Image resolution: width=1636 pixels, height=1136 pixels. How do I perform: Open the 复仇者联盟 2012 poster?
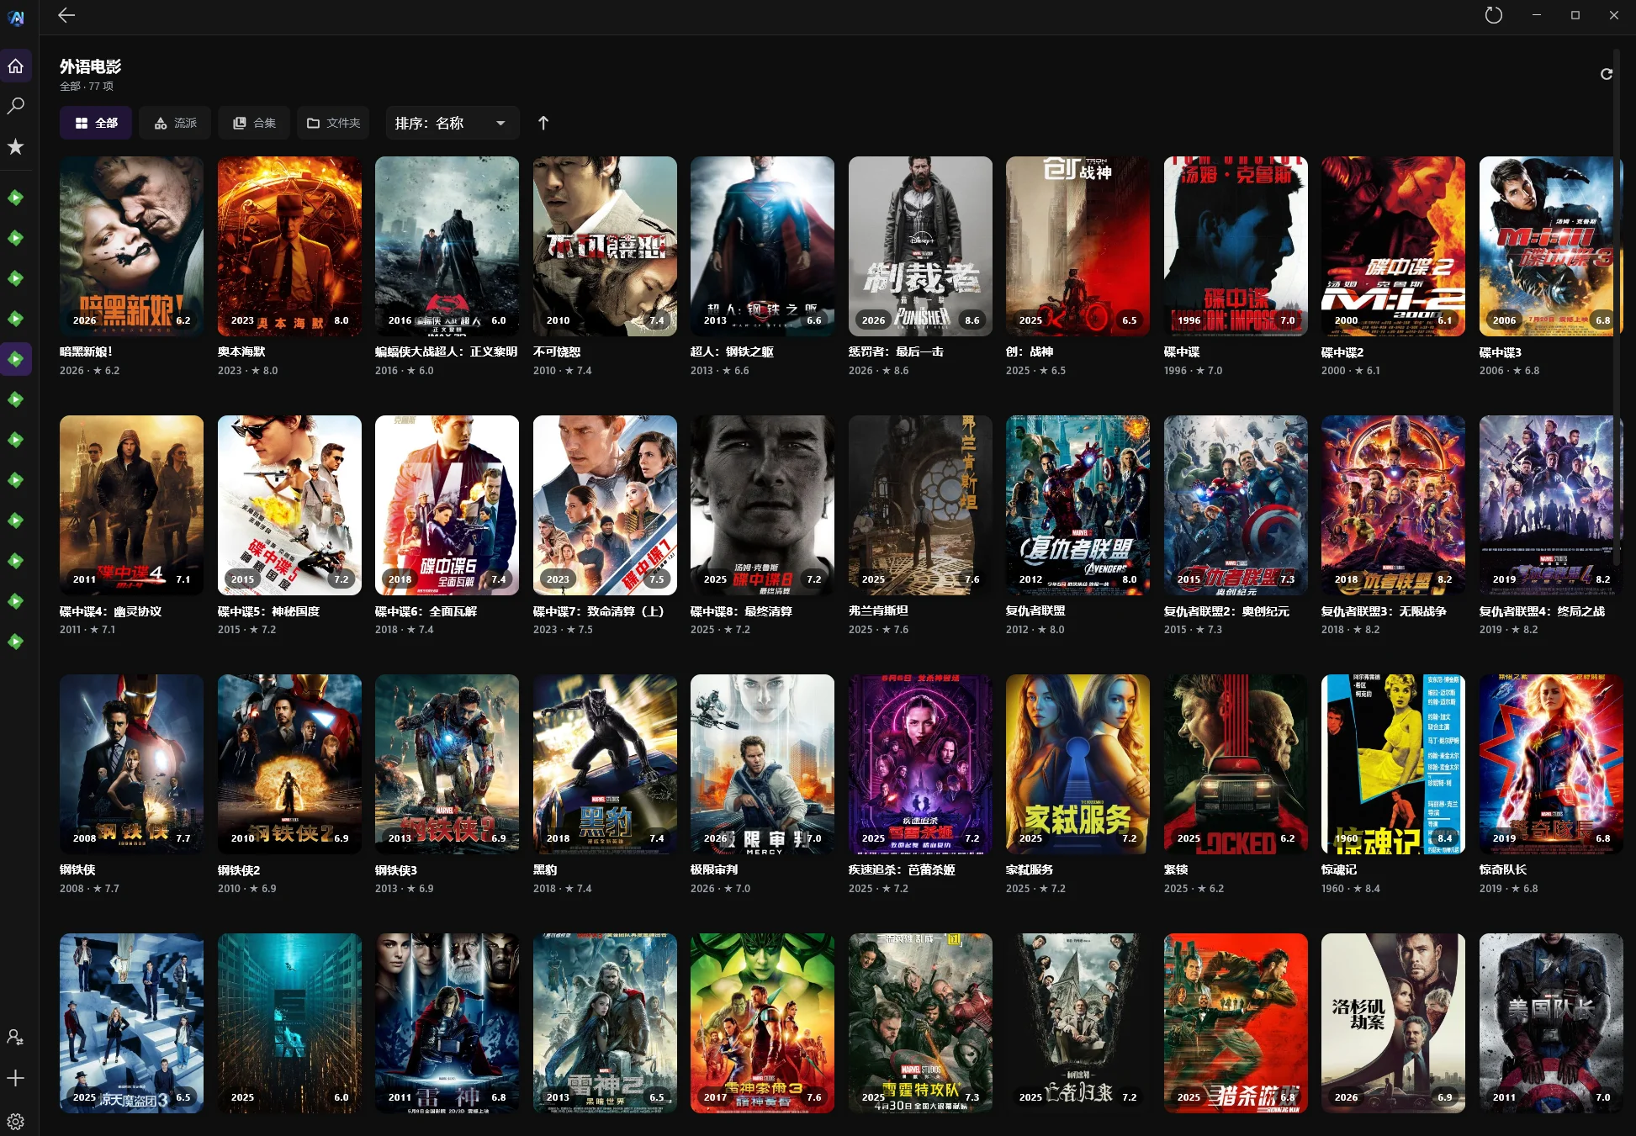(x=1077, y=505)
